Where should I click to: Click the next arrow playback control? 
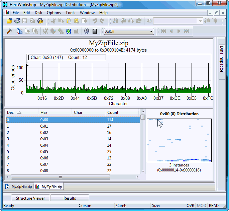coord(179,31)
